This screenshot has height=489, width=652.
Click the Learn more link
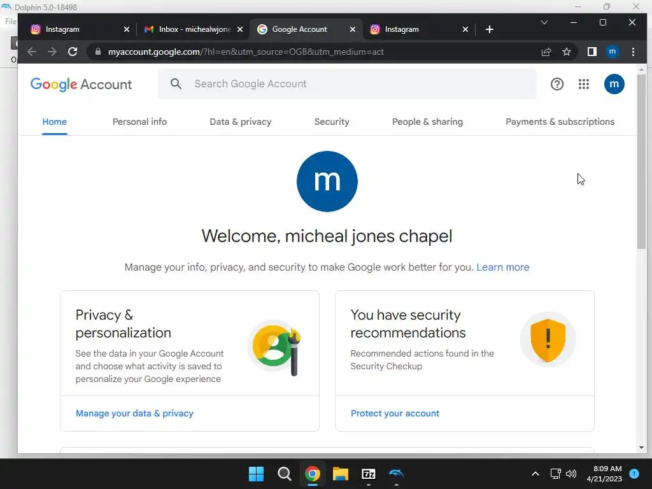point(503,267)
